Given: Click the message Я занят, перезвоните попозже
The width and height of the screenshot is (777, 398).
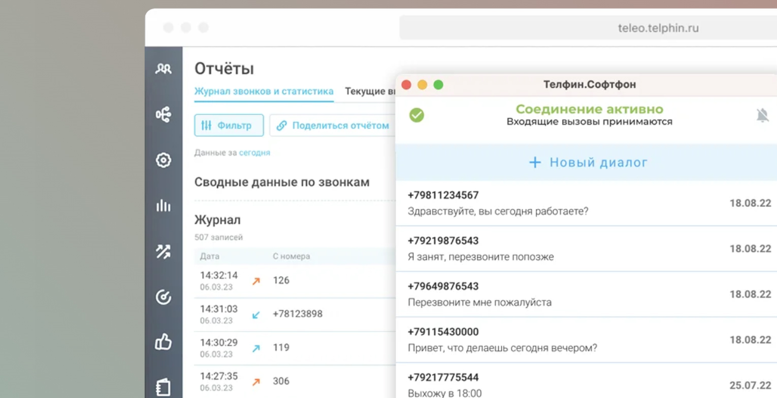Looking at the screenshot, I should (x=481, y=257).
